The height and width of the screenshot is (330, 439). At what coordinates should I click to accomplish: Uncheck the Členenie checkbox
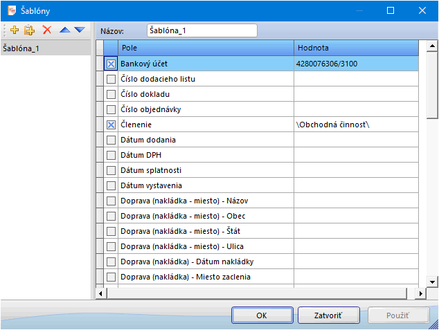coord(111,125)
